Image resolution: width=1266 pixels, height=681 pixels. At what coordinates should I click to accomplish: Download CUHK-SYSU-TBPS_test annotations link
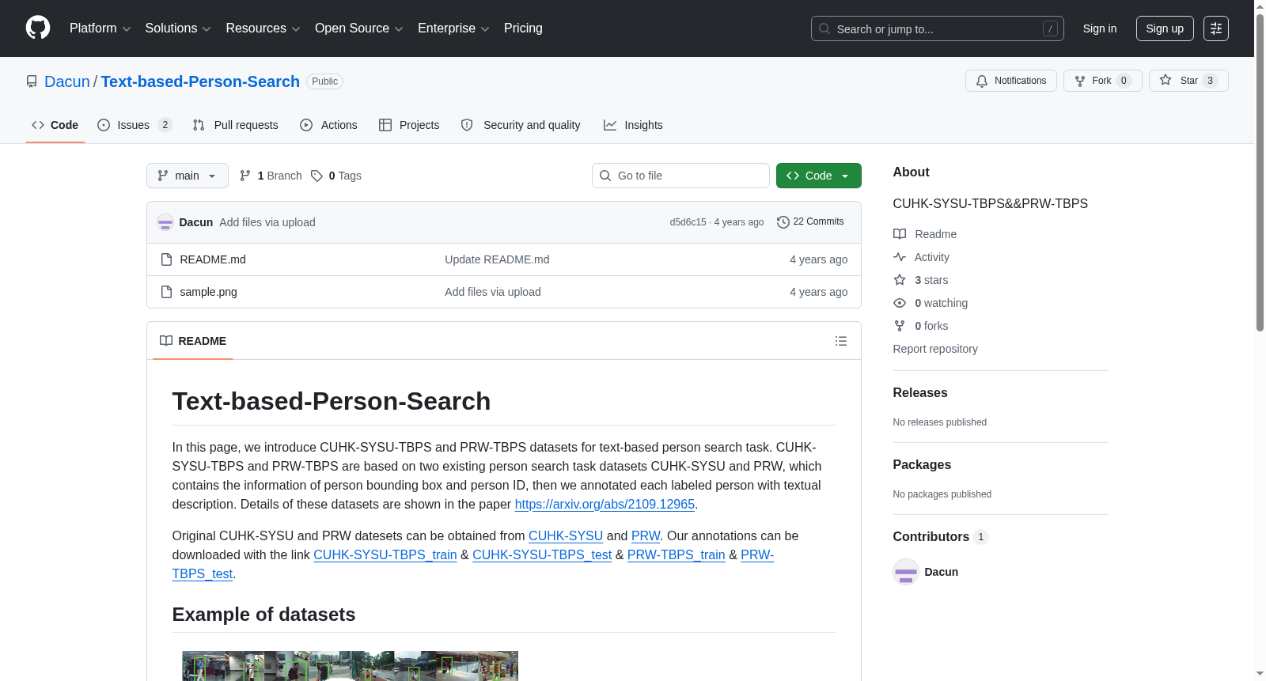click(542, 554)
